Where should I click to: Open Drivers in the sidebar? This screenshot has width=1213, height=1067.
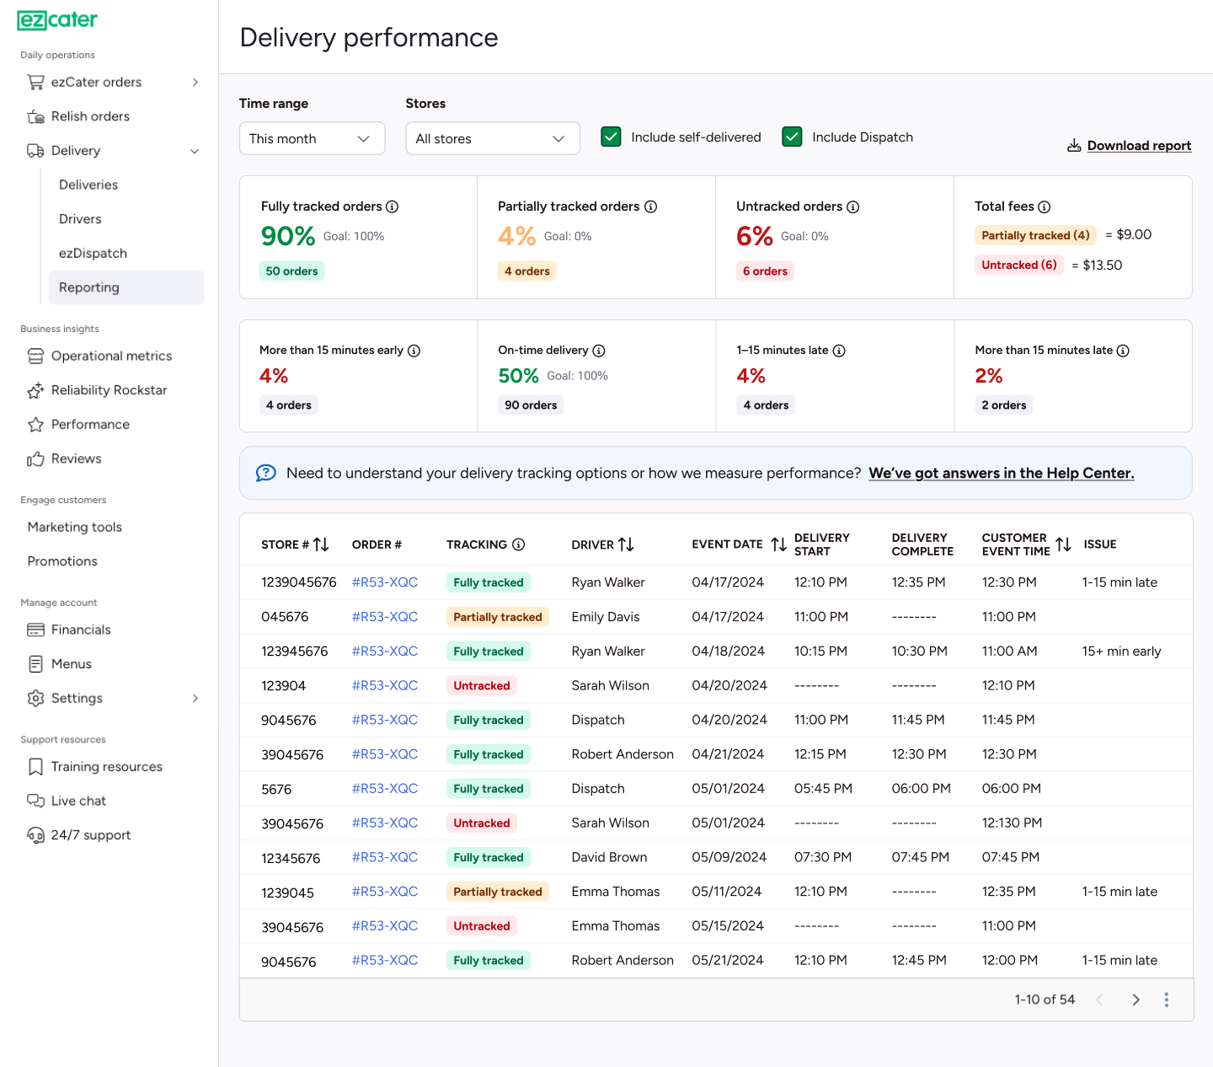pos(80,219)
